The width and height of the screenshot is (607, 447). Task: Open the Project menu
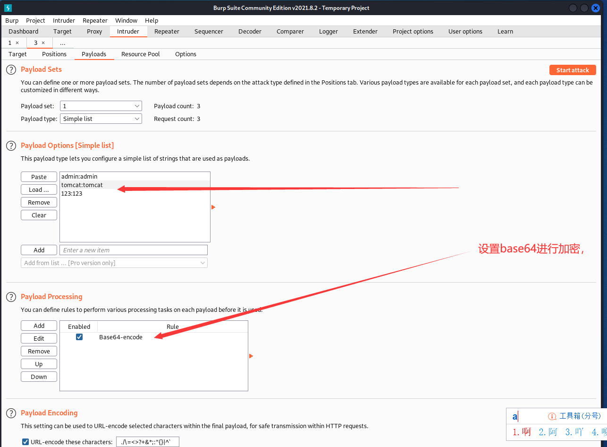35,20
